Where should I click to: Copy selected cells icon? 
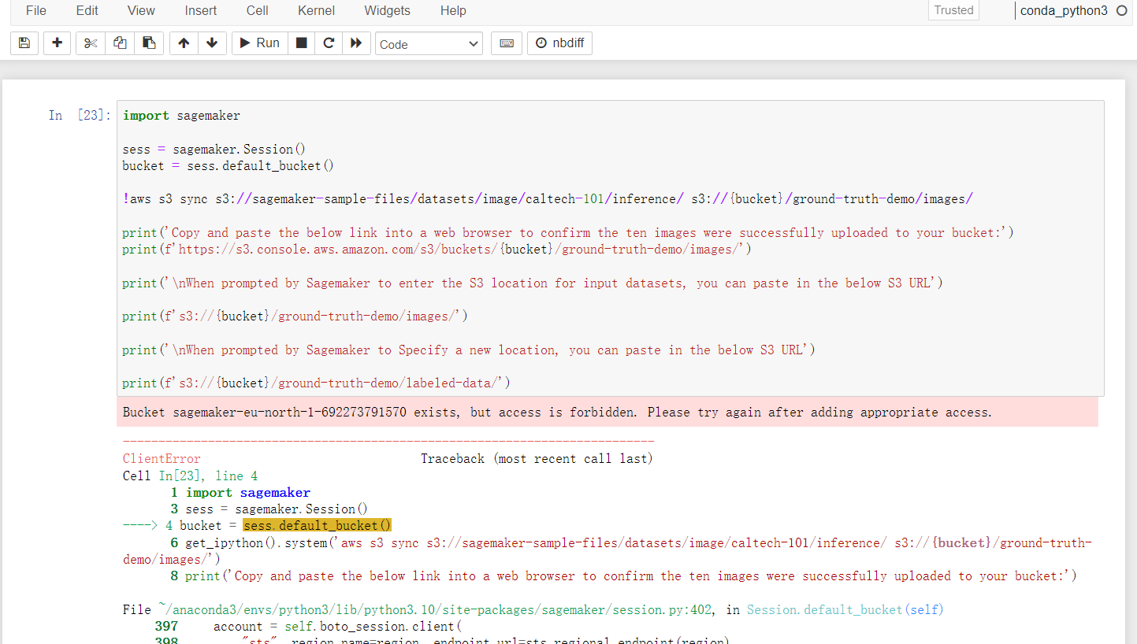click(120, 43)
